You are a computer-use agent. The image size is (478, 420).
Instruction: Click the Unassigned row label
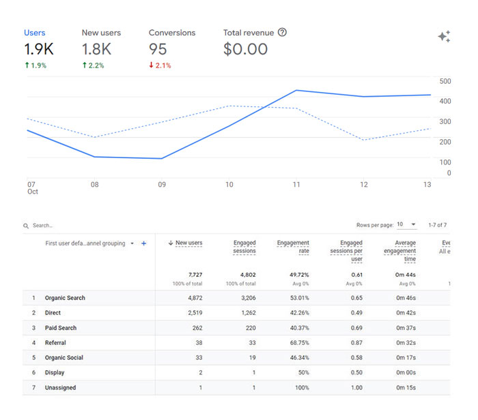point(60,388)
